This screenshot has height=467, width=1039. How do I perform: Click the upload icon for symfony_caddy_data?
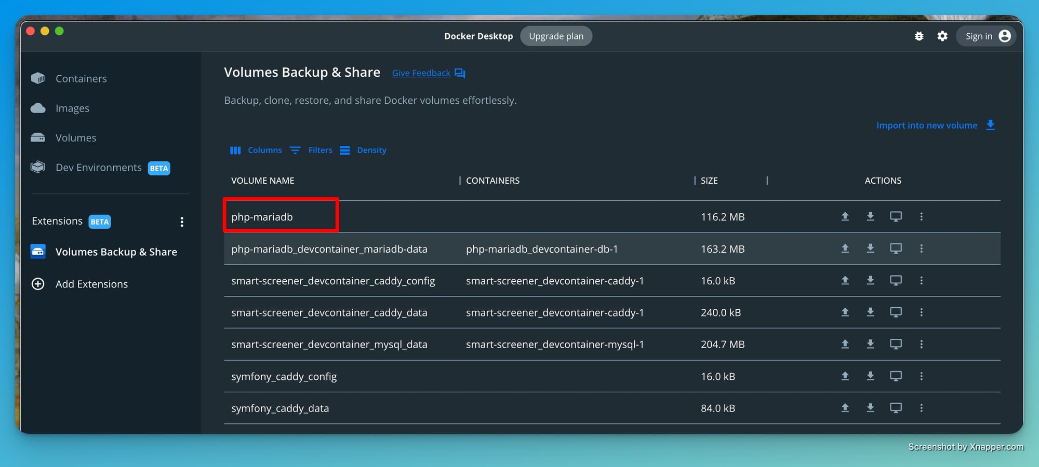pos(845,408)
